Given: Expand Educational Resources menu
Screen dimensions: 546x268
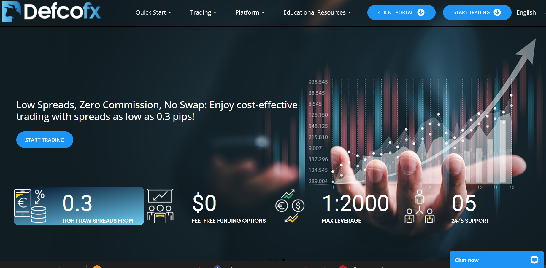Looking at the screenshot, I should [317, 12].
